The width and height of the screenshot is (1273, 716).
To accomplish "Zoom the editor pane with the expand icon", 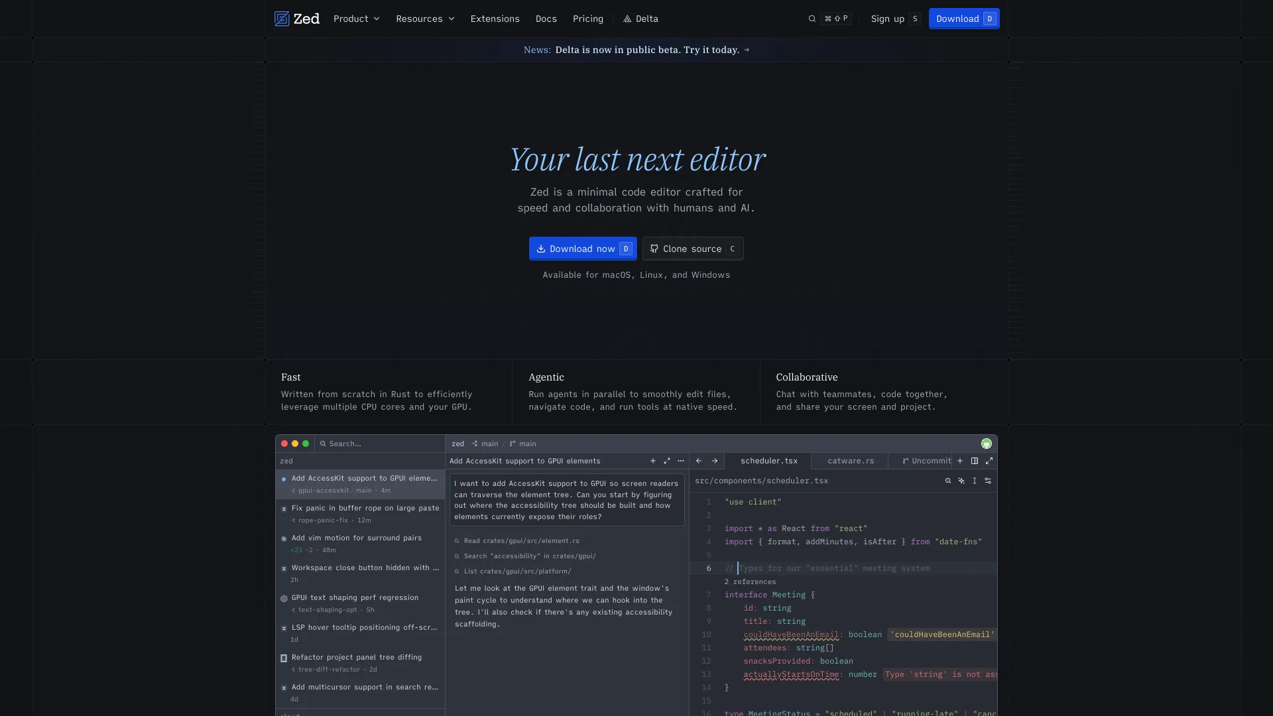I will (989, 461).
